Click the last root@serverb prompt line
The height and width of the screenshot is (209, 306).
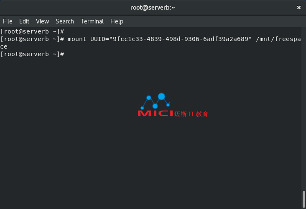(x=32, y=54)
